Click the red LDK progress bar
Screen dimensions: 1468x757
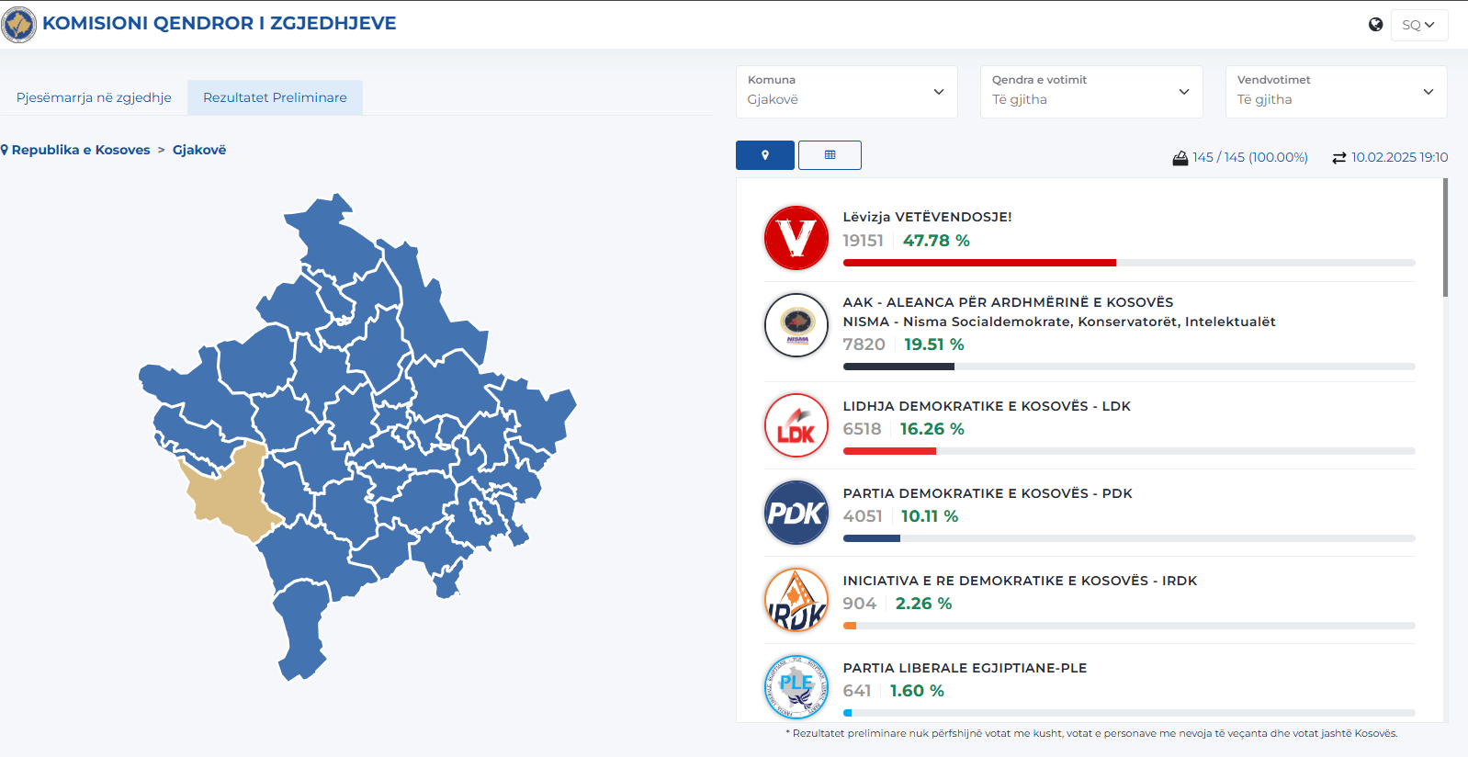click(889, 451)
